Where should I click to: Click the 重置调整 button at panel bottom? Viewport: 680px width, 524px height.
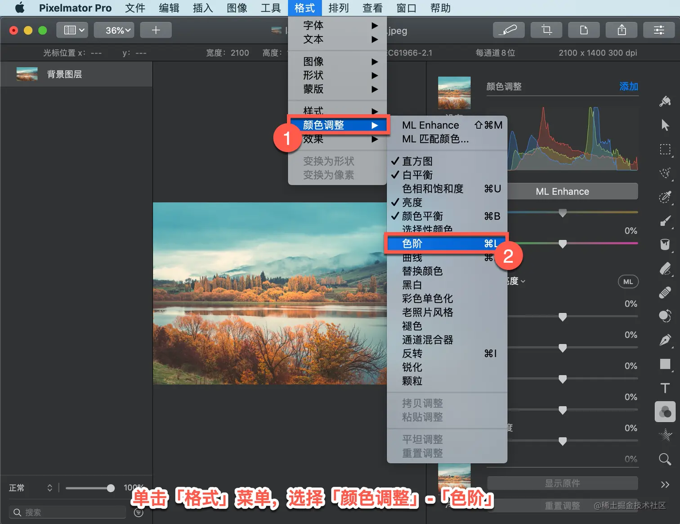point(562,506)
